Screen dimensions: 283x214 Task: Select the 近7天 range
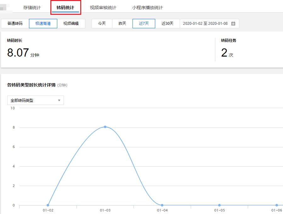click(144, 24)
